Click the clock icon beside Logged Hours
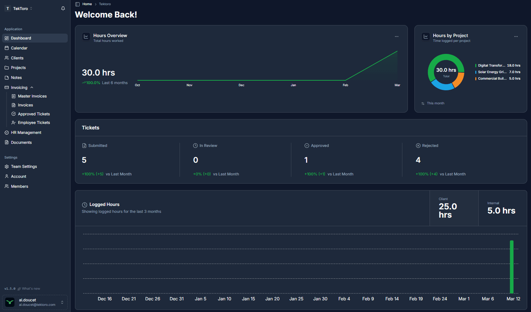 [x=84, y=205]
